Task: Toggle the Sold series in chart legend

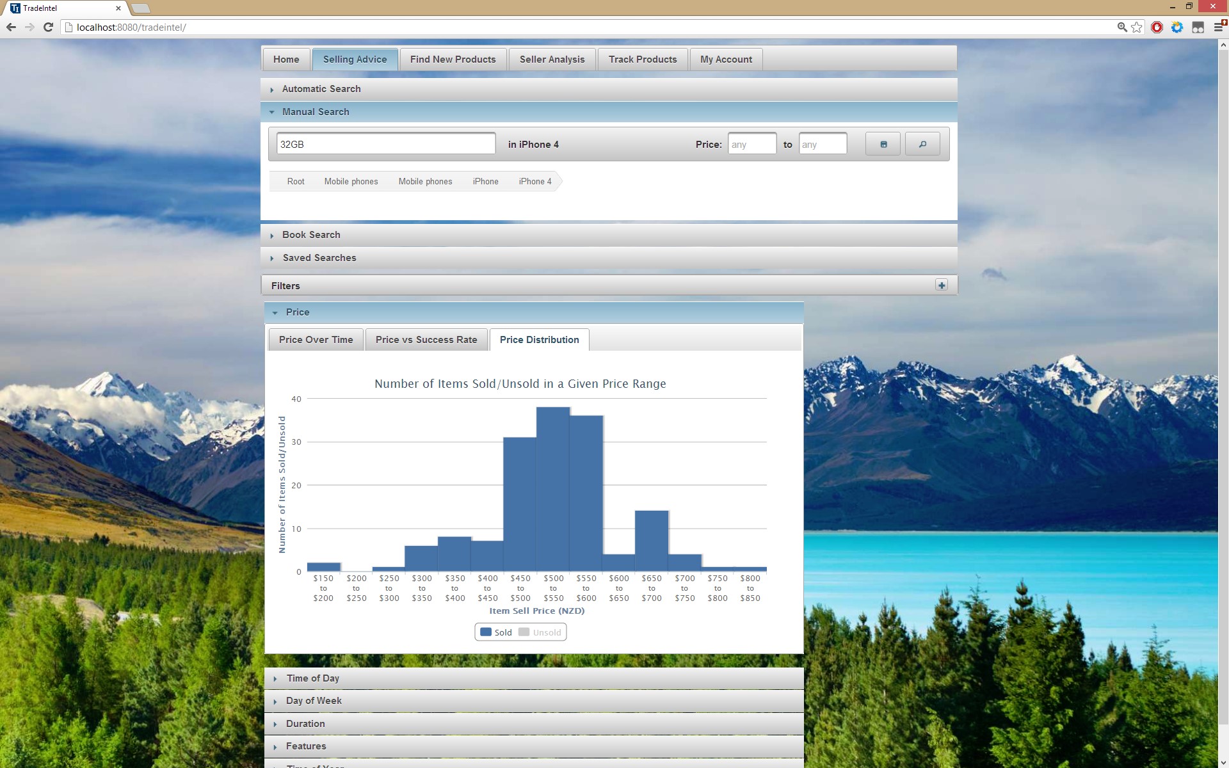Action: pyautogui.click(x=496, y=632)
